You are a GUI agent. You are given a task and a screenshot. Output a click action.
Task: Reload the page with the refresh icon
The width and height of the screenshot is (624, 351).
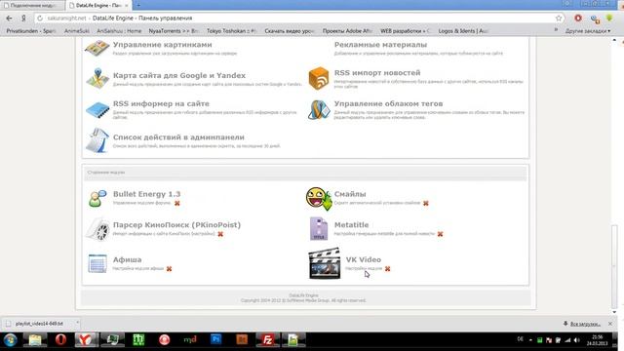40,19
